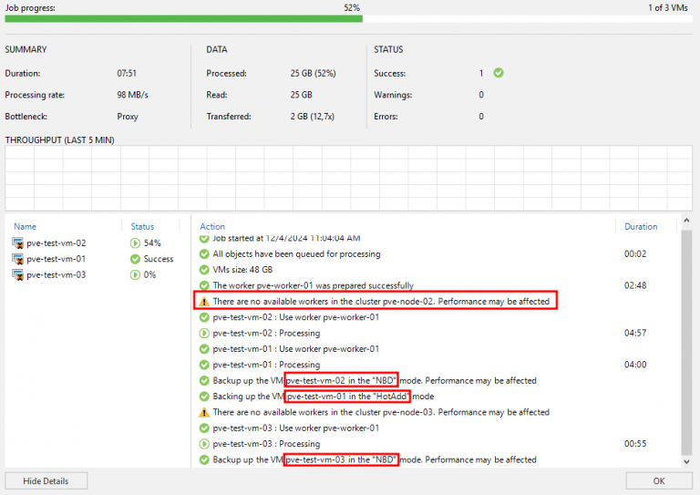Click the warning icon for cluster pve-node-03
This screenshot has height=495, width=700.
(204, 412)
